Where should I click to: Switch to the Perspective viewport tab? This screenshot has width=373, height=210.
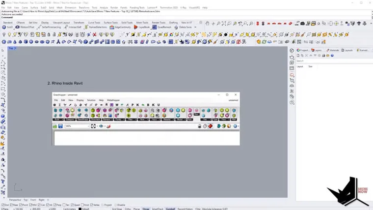[x=15, y=200]
